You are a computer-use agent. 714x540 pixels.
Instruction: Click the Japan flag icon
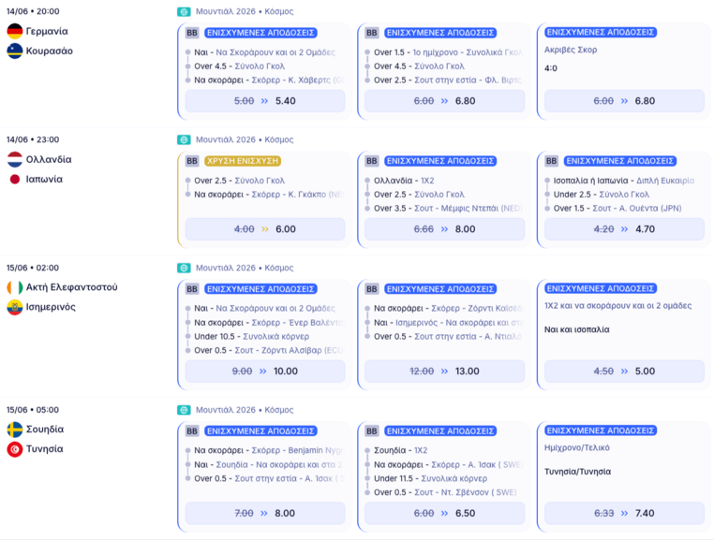tap(15, 180)
